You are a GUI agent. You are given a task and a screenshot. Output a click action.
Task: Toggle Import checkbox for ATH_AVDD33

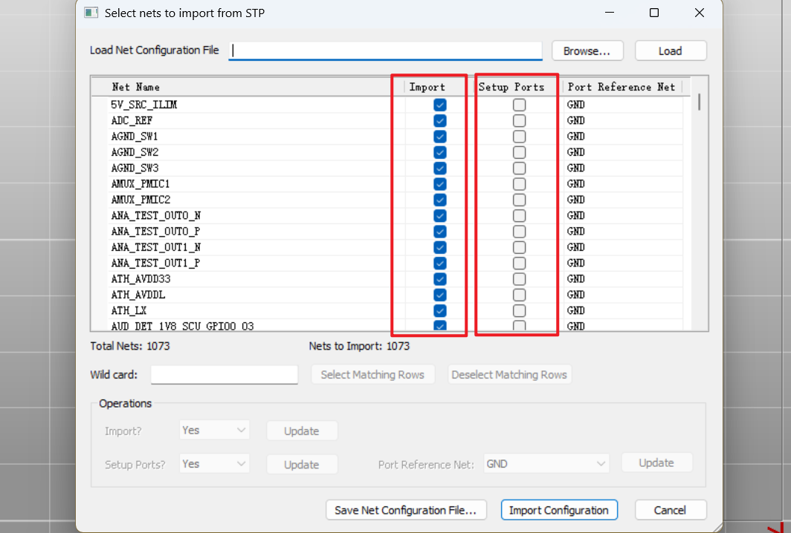click(x=440, y=279)
